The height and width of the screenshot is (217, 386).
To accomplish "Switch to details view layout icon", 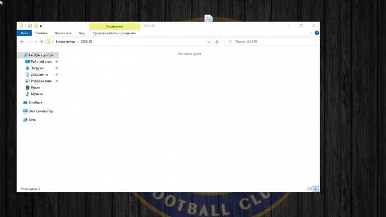I will coord(310,189).
